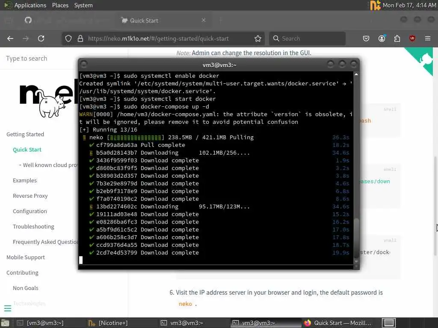Open the tracking protection shield icon
The image size is (438, 328).
[68, 38]
